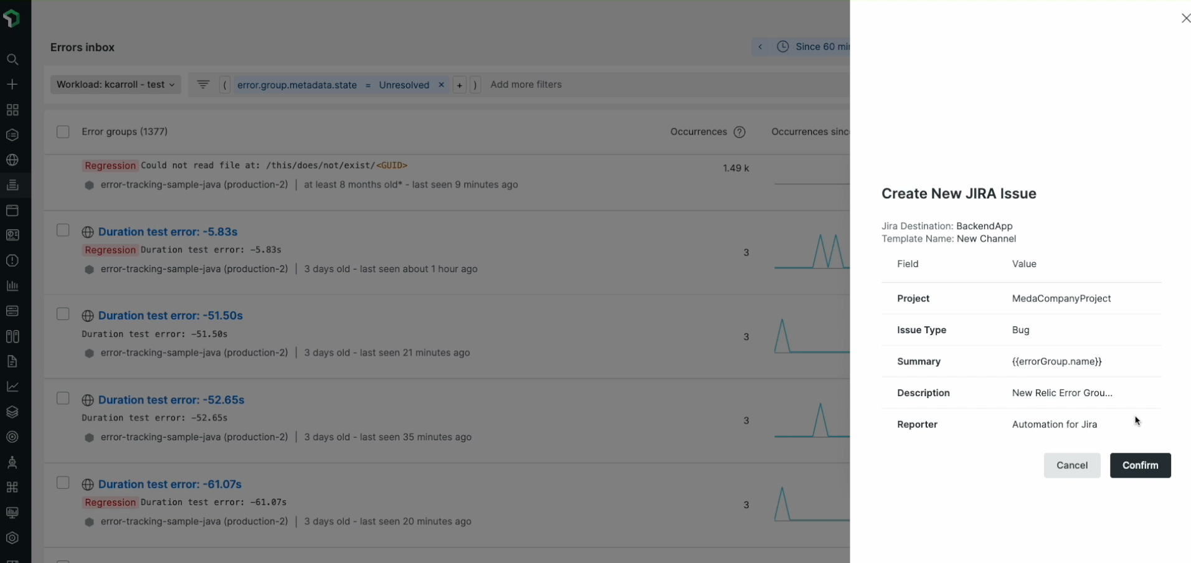The image size is (1191, 563).
Task: Click the search magnifier icon in sidebar
Action: pyautogui.click(x=12, y=60)
